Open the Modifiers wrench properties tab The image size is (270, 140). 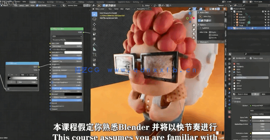[229, 93]
